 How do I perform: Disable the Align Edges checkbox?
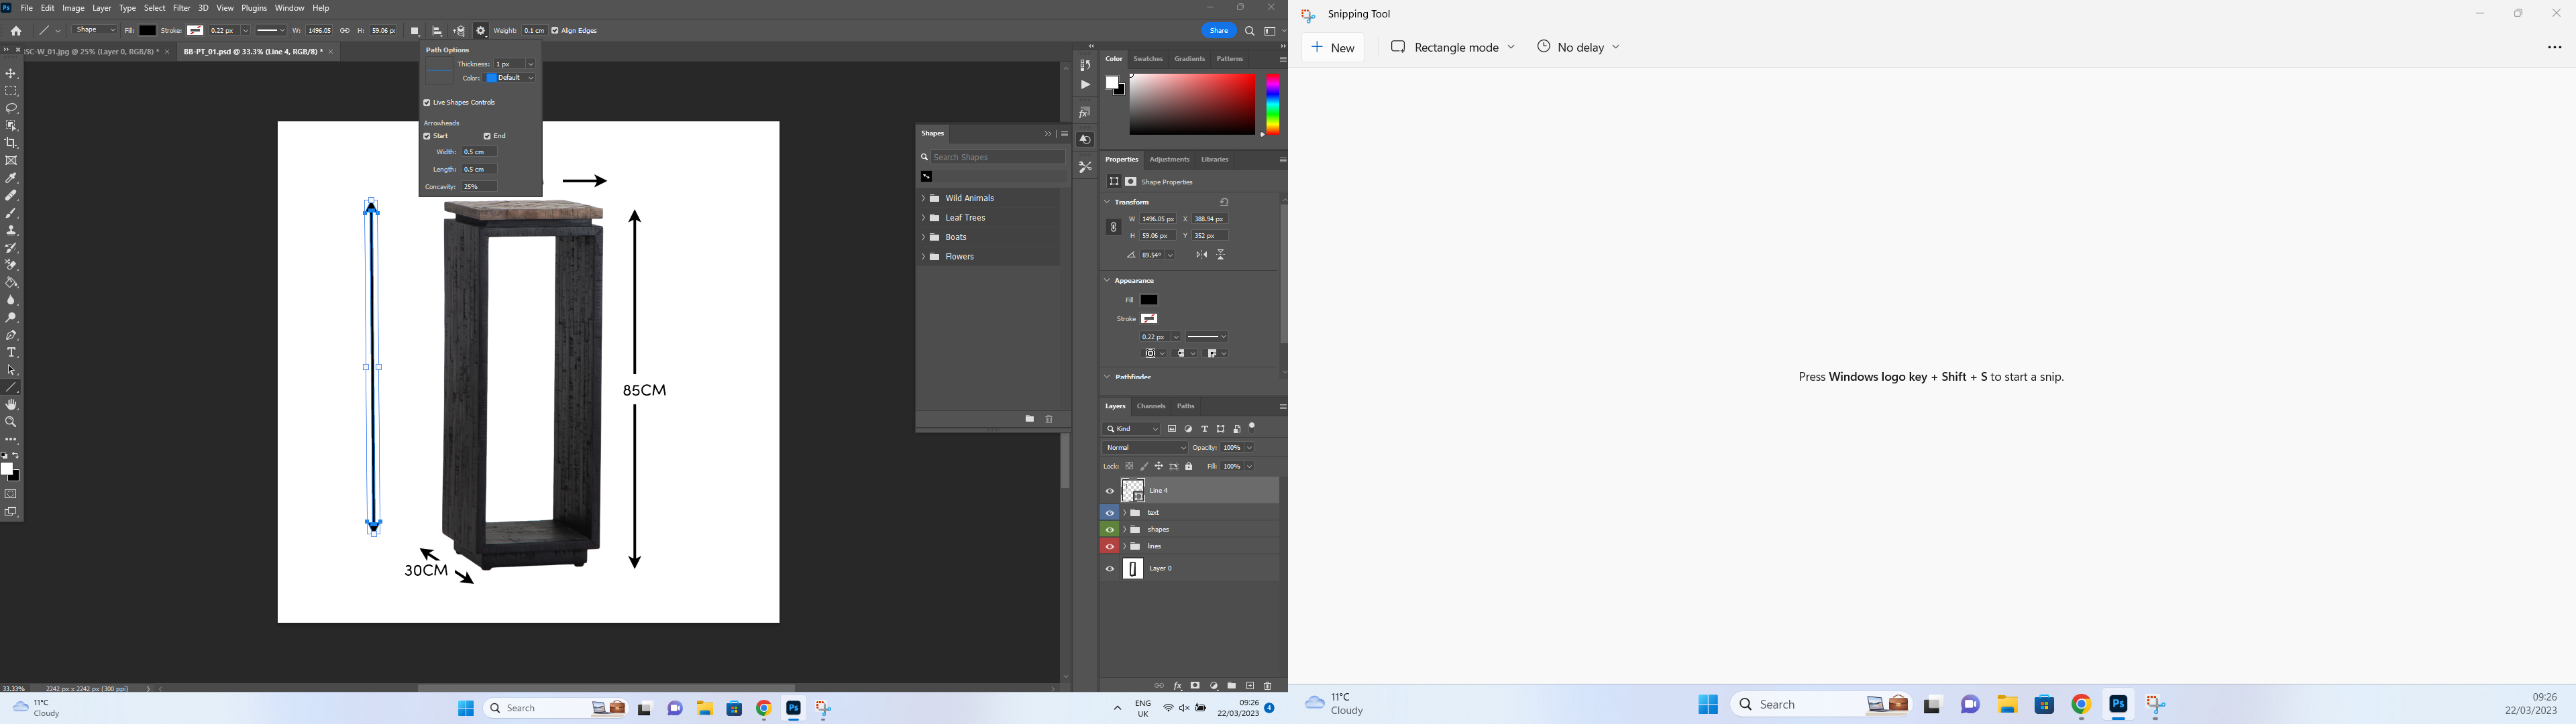click(555, 30)
